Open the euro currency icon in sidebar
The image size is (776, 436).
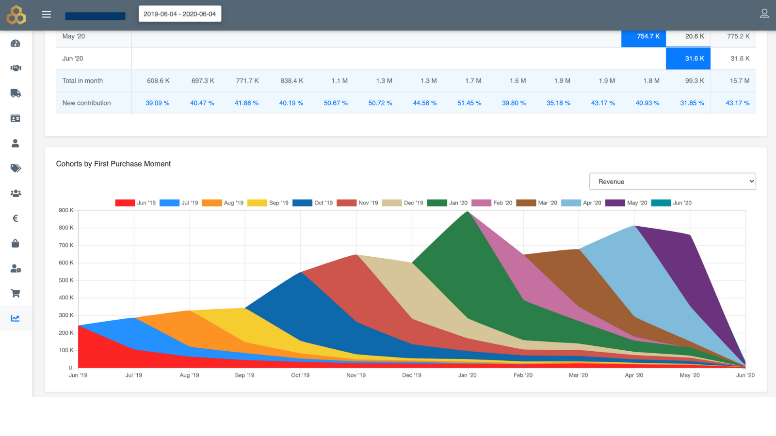[16, 218]
